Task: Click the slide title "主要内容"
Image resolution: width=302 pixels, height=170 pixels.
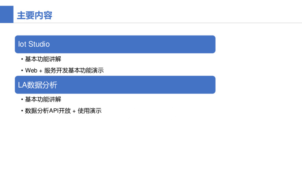Action: tap(35, 15)
